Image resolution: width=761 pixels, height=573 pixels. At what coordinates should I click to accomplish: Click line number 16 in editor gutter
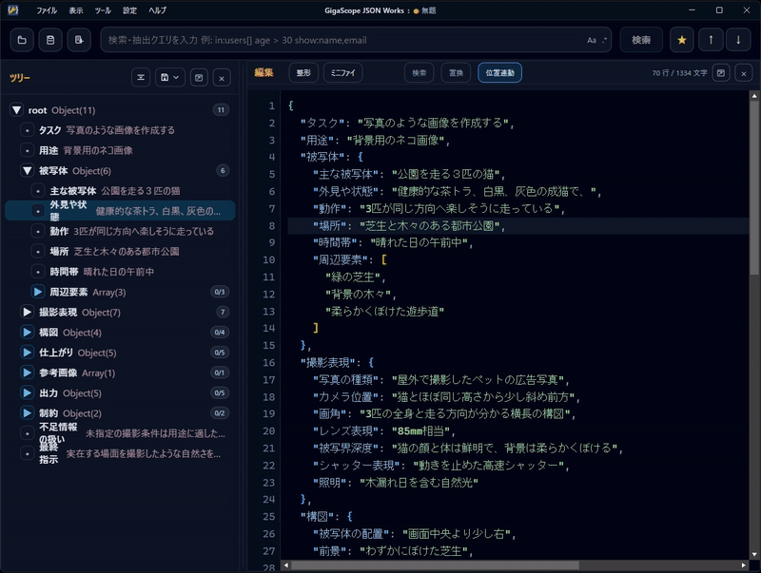coord(269,363)
